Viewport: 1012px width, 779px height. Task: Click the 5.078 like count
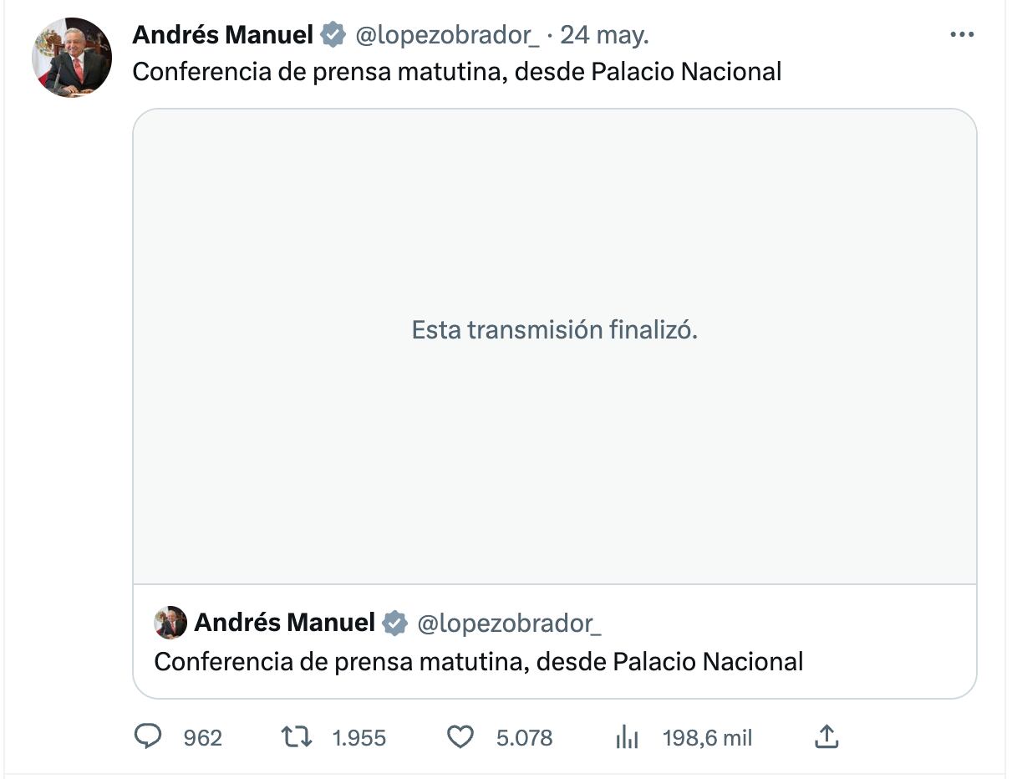(525, 737)
